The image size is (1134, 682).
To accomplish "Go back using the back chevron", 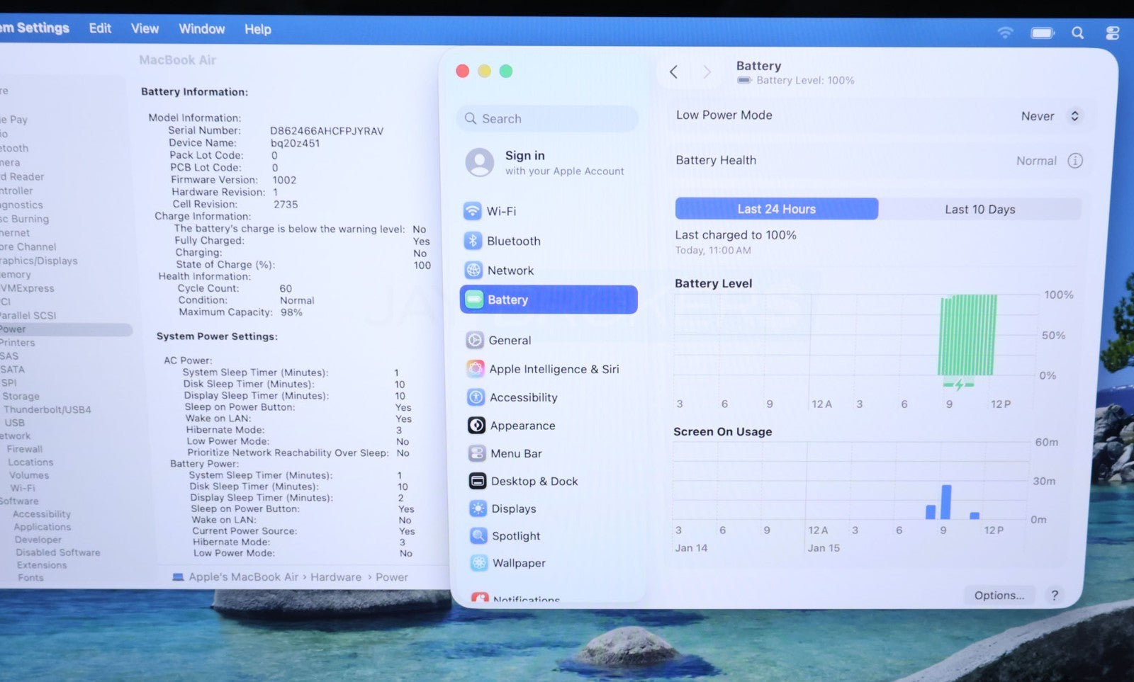I will pyautogui.click(x=673, y=72).
